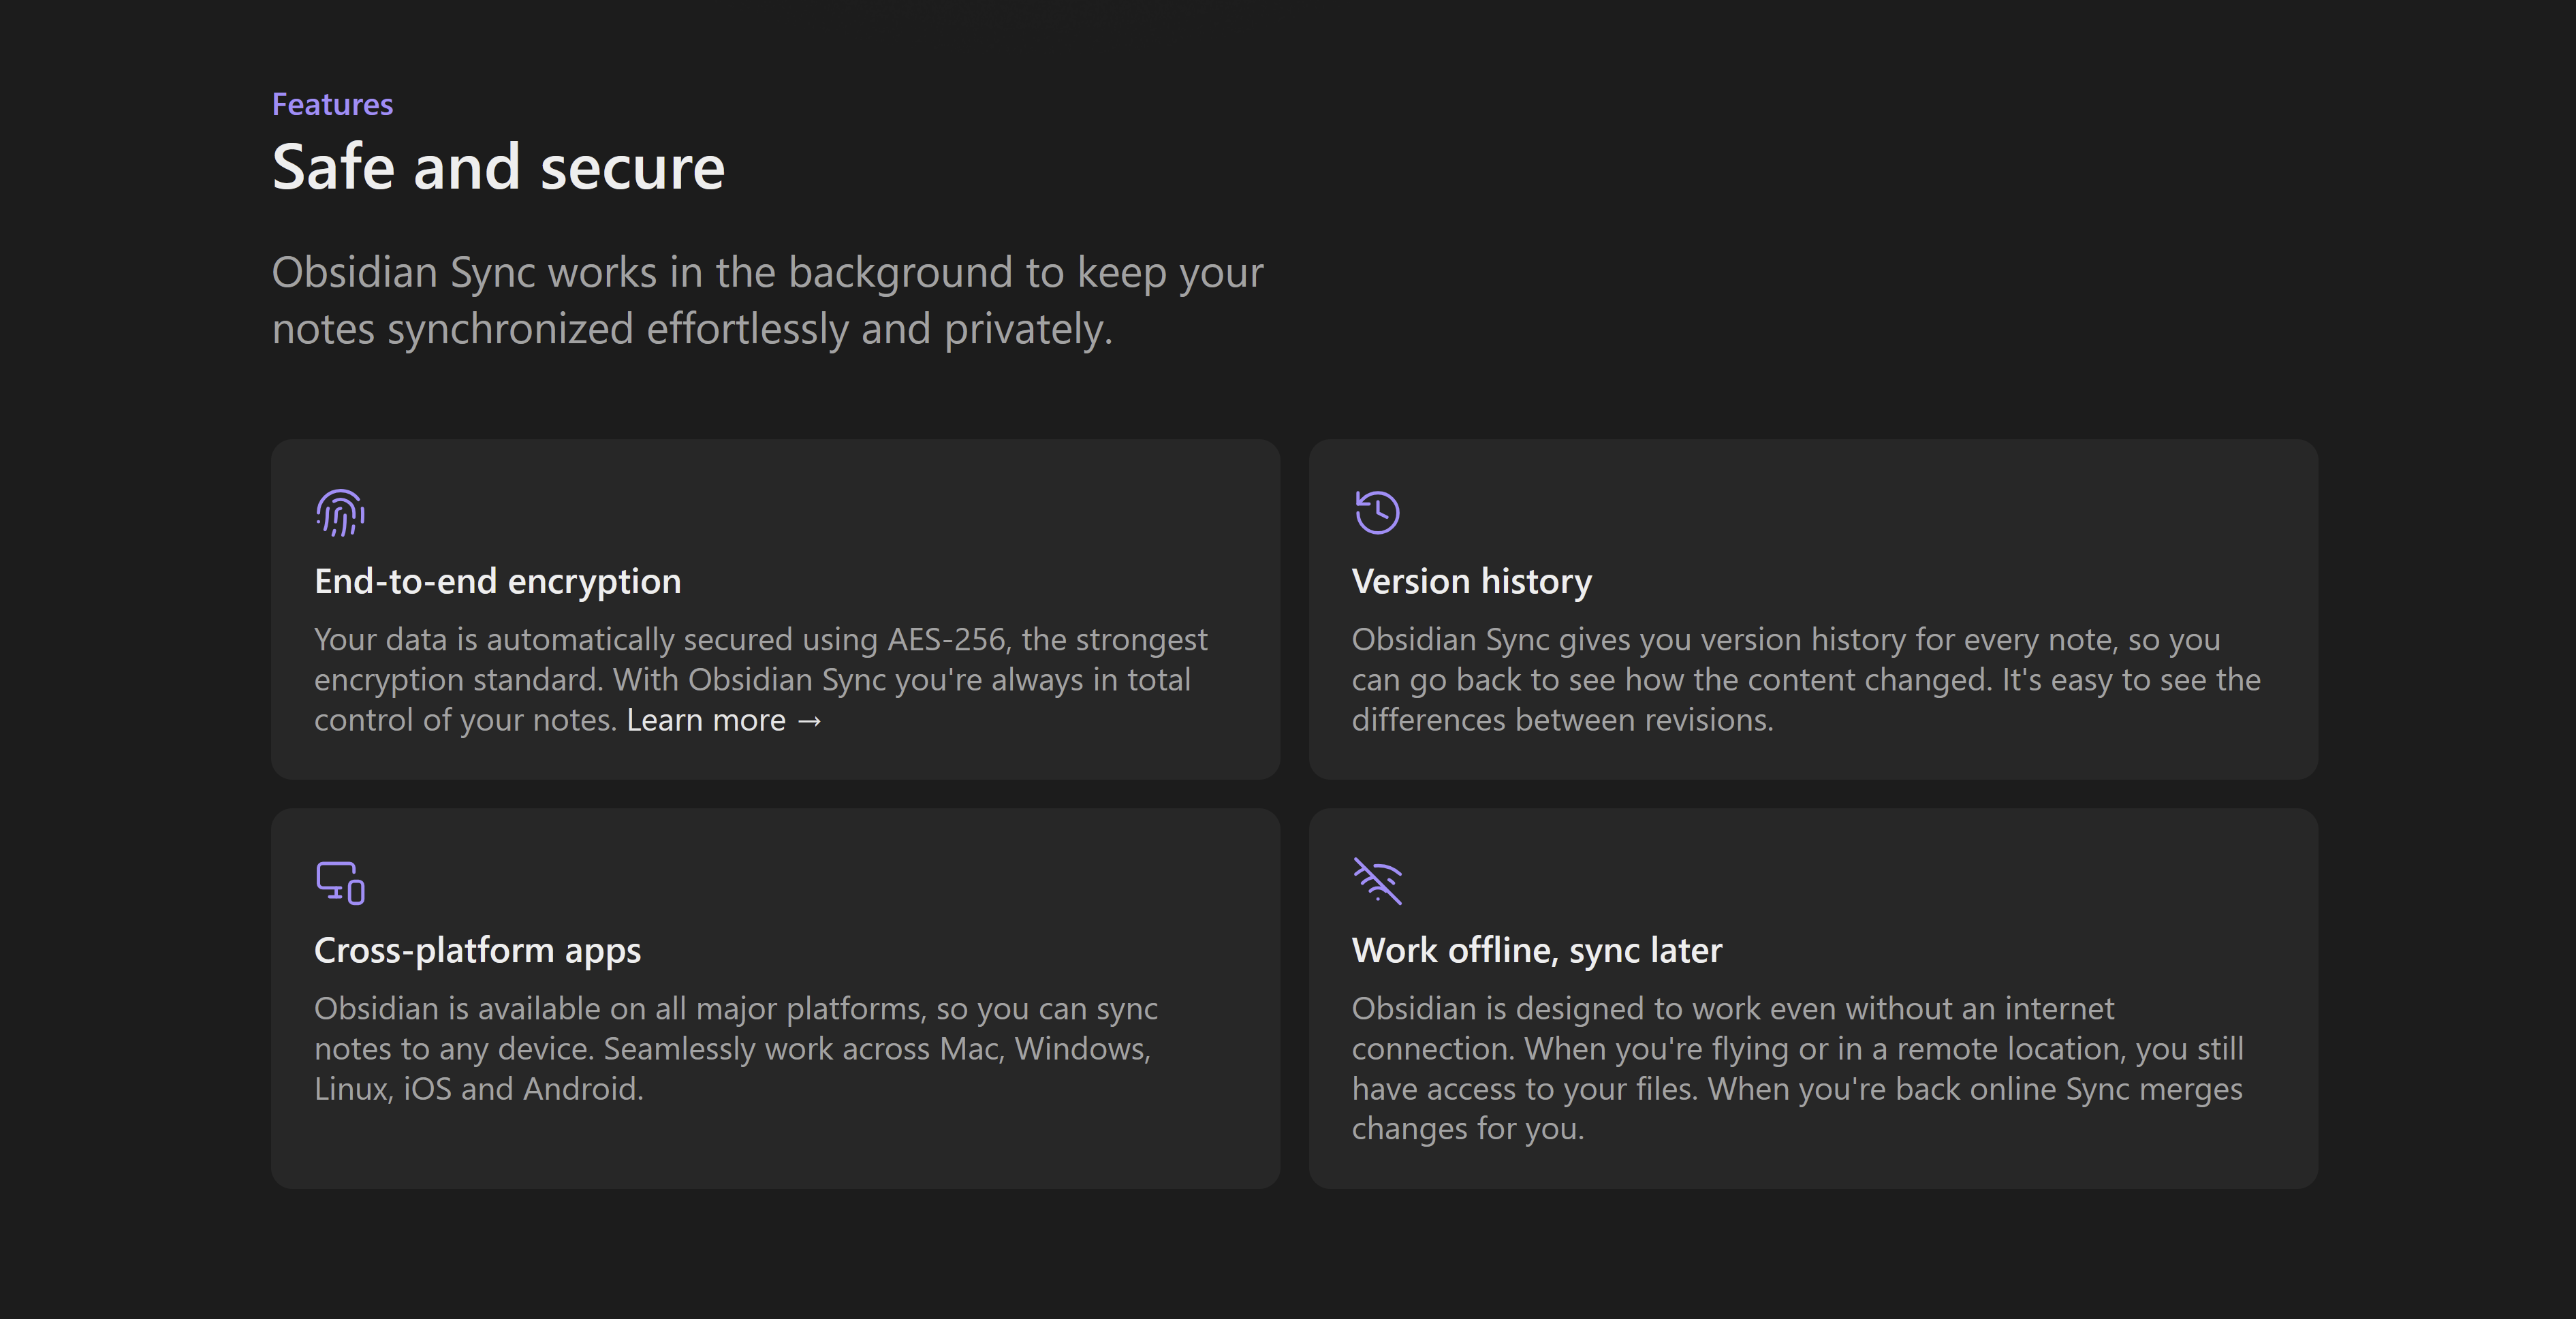
Task: Click the offline internet connection description
Action: 1797,1068
